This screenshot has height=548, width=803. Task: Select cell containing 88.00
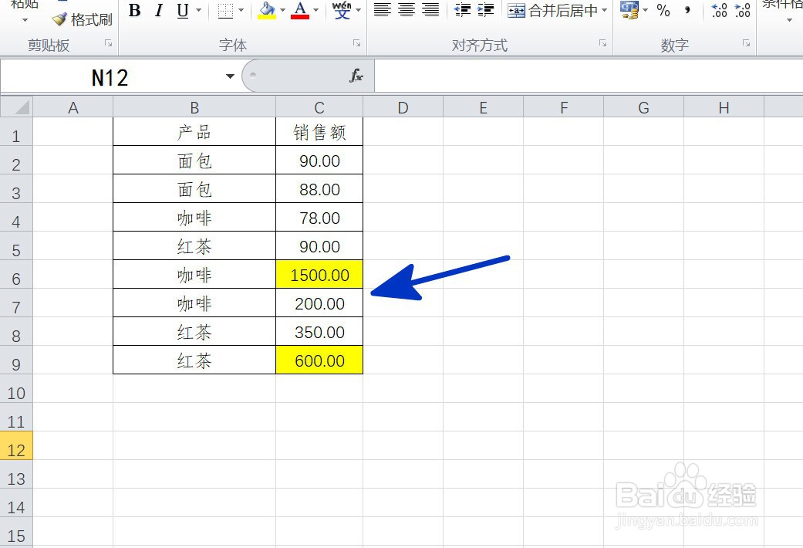[319, 189]
